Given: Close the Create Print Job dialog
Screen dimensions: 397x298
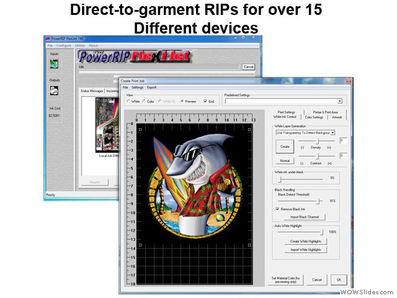Looking at the screenshot, I should point(349,81).
